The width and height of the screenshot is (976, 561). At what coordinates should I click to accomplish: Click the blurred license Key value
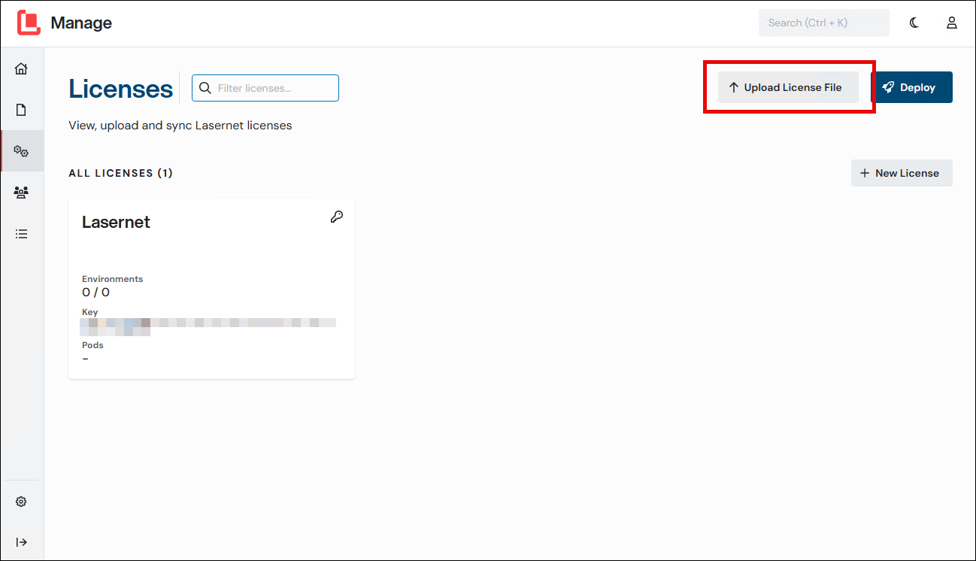208,326
